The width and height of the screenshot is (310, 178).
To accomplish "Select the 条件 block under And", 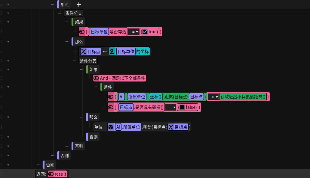I will click(108, 87).
